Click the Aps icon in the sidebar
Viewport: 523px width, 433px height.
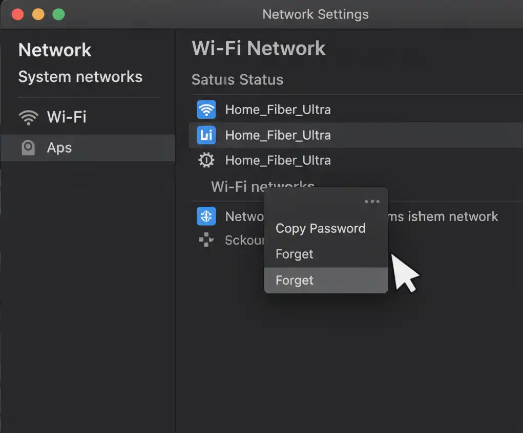(x=28, y=148)
